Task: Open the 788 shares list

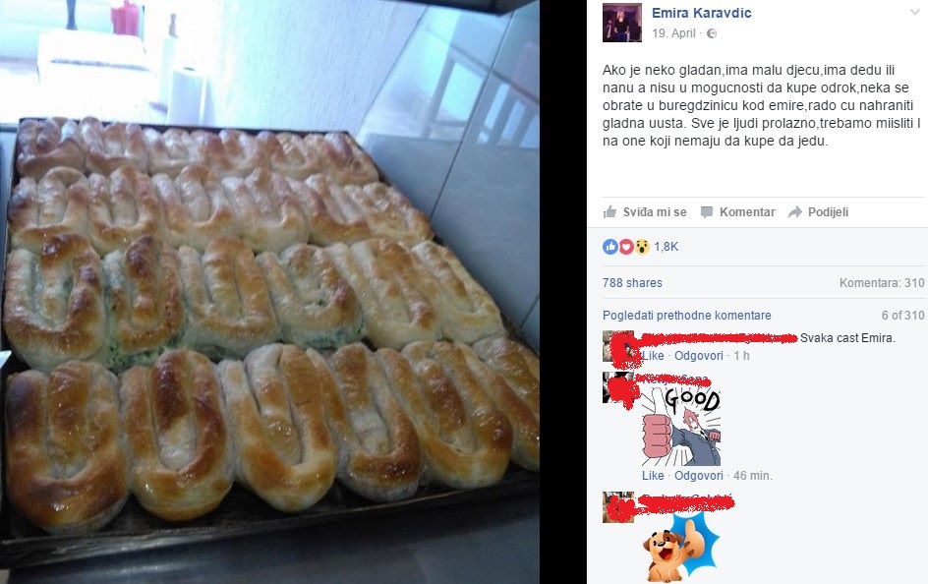Action: coord(632,283)
